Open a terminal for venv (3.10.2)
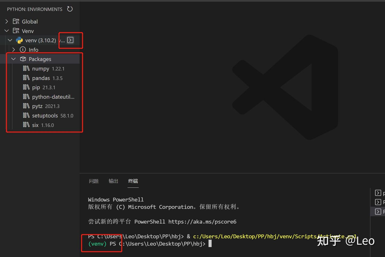Viewport: 385px width, 257px height. pos(70,40)
